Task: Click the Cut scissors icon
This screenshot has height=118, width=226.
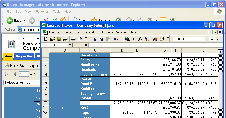Action: (95, 39)
